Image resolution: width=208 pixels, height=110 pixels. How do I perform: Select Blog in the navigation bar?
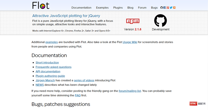[x=130, y=8]
